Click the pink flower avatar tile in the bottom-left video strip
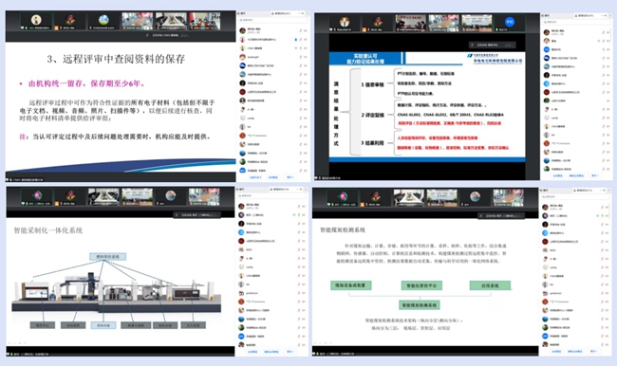This screenshot has width=617, height=366. pos(37,195)
